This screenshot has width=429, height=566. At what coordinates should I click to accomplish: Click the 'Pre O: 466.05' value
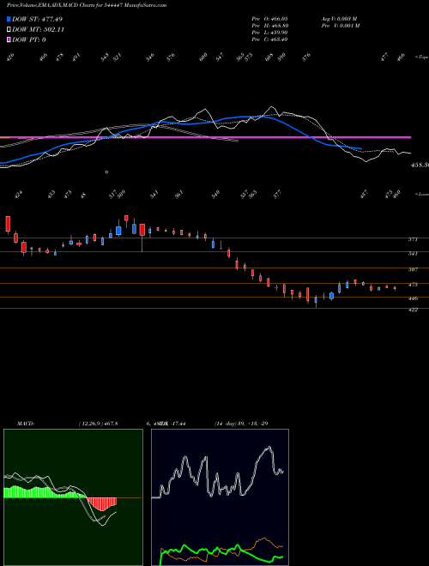[269, 18]
